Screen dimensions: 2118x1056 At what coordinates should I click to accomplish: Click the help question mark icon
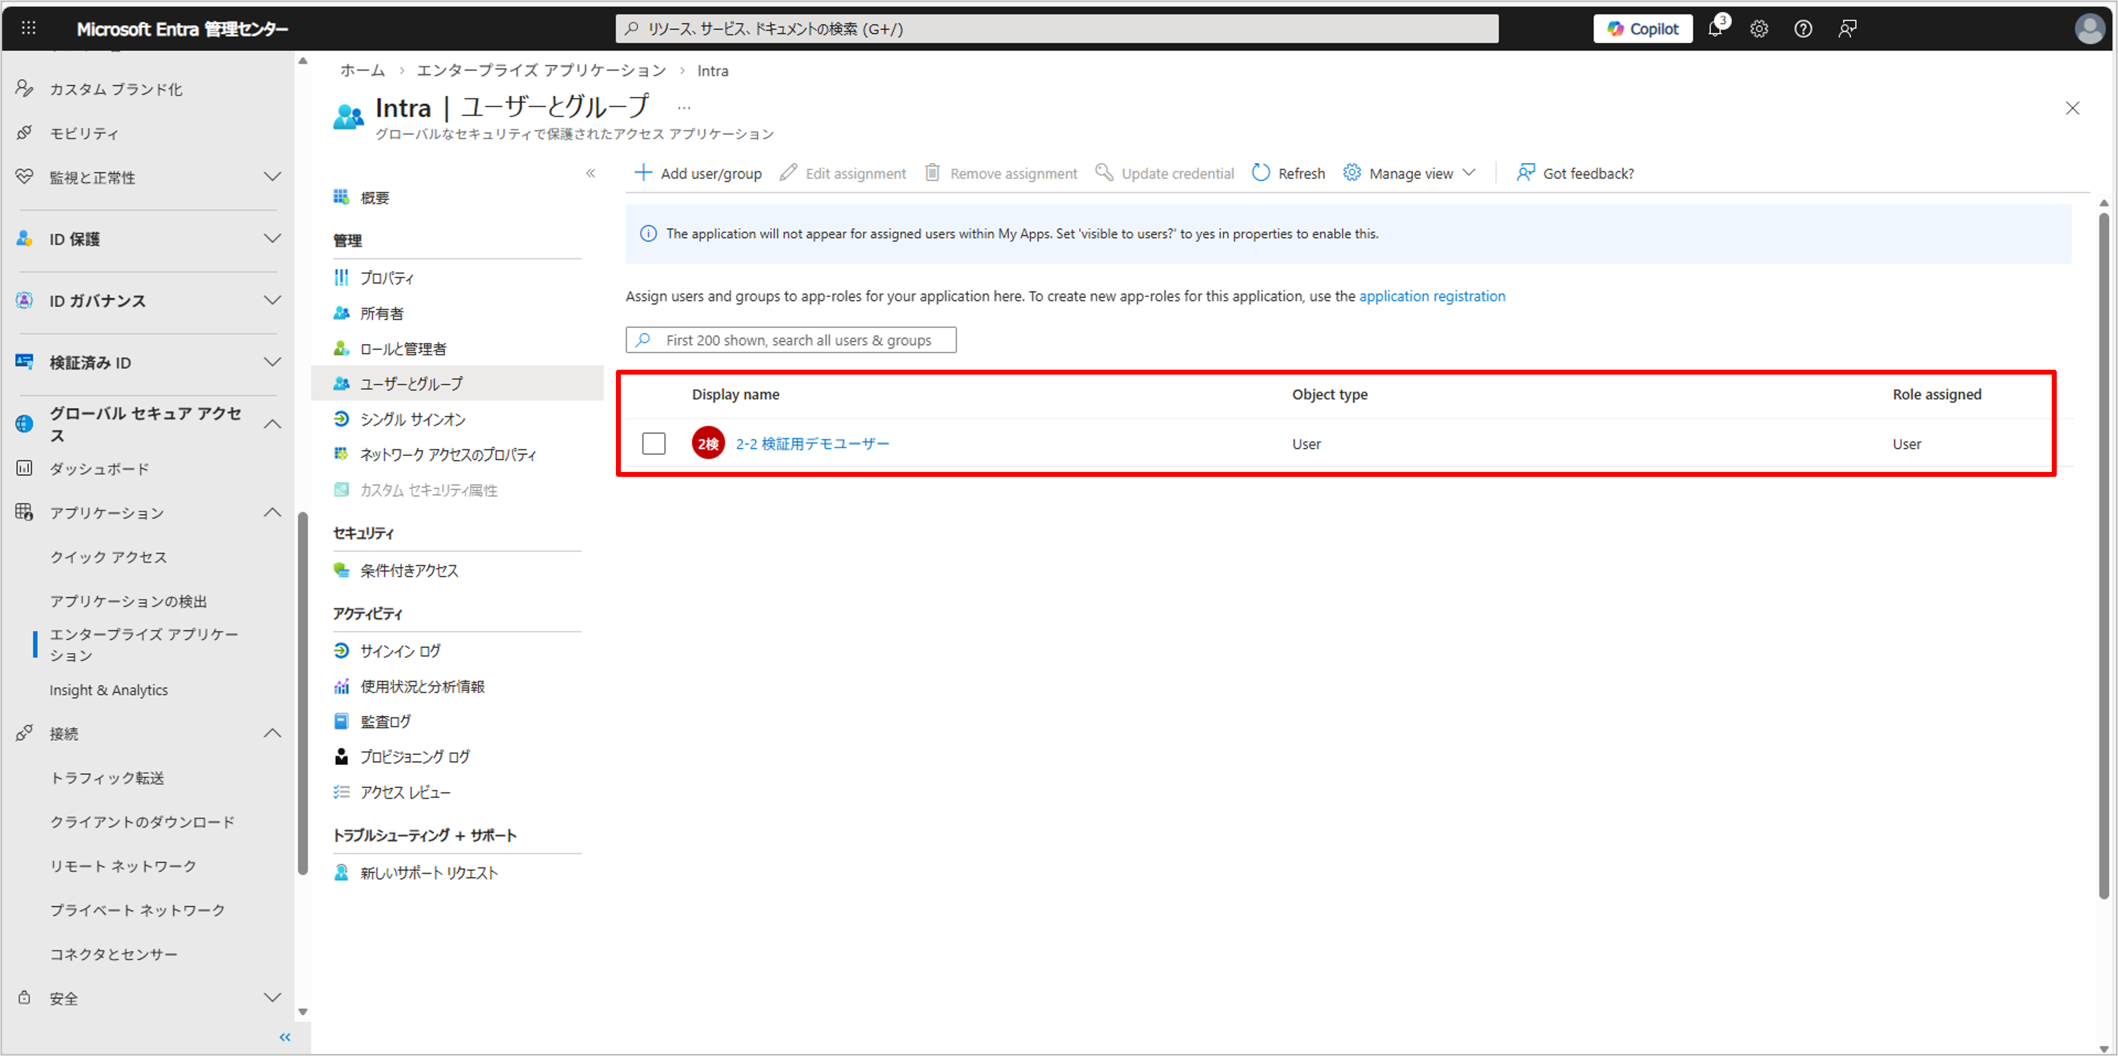point(1803,29)
